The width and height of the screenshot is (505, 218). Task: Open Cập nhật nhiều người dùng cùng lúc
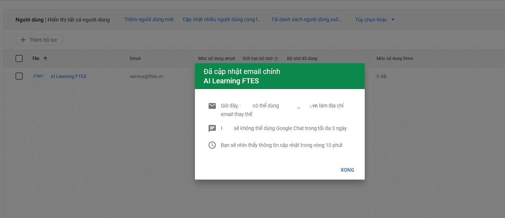[222, 19]
